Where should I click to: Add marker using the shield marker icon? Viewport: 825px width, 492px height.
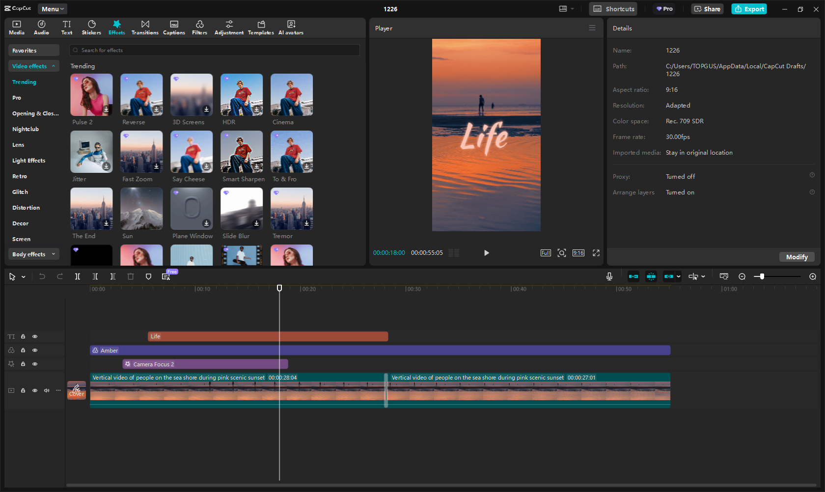(x=148, y=276)
